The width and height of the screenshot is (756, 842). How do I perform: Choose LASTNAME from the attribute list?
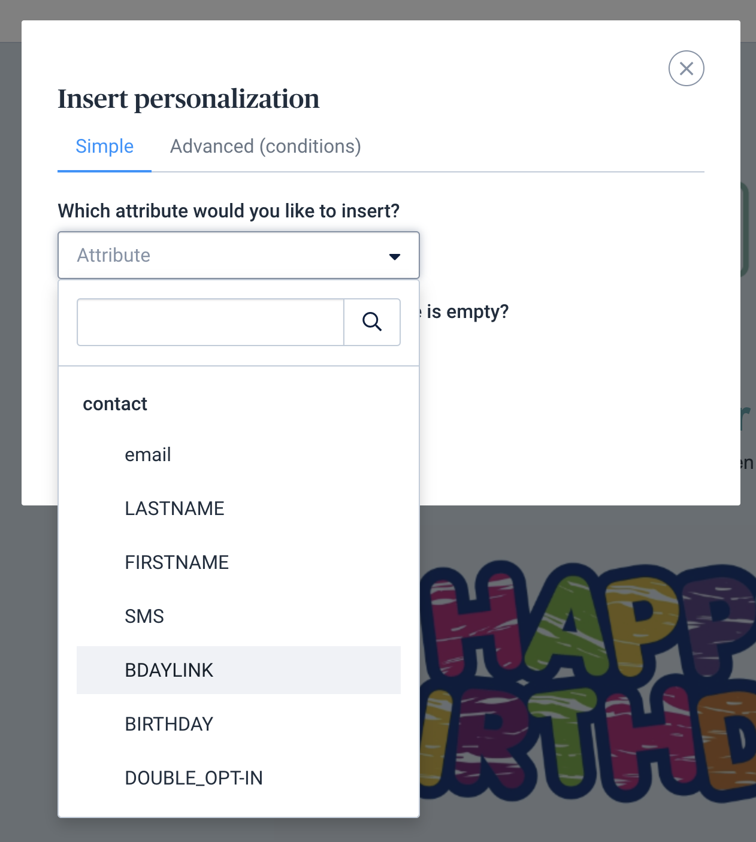174,509
